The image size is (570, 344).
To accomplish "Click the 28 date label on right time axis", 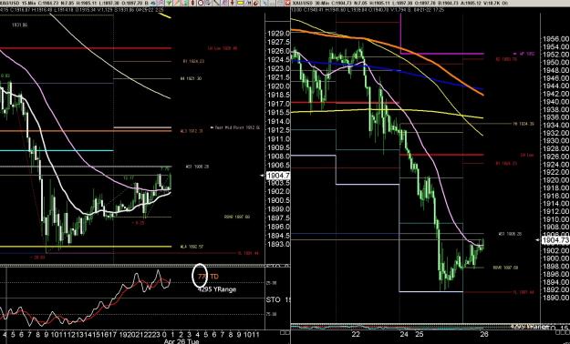I will pos(484,334).
